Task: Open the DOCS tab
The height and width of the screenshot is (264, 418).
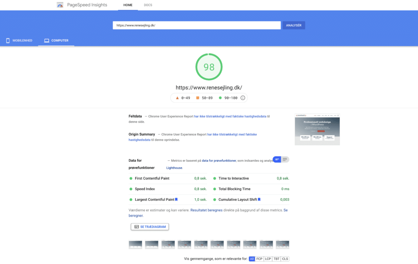Action: tap(148, 5)
